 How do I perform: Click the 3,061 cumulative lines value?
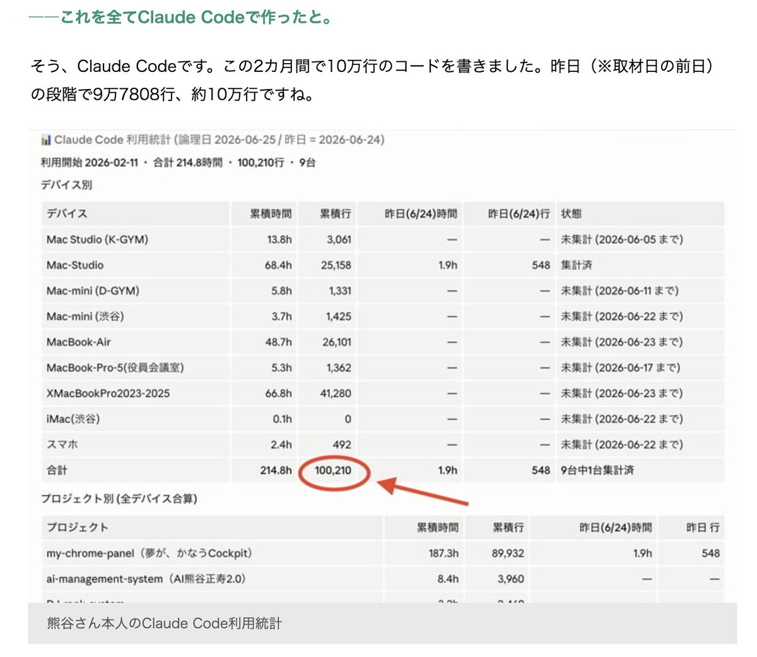339,240
